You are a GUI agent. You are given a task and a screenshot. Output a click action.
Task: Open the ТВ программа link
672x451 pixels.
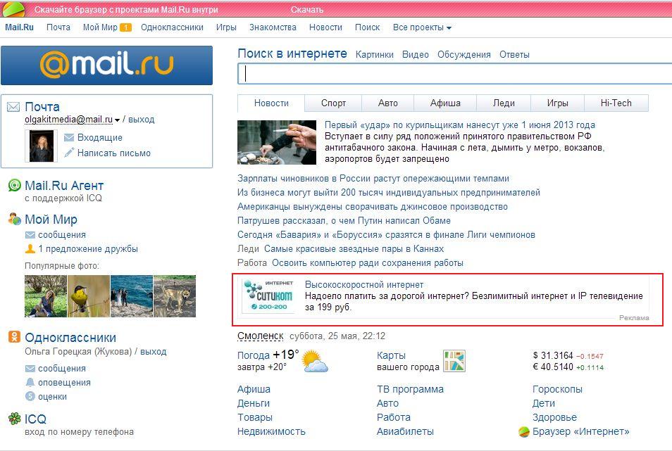[410, 389]
